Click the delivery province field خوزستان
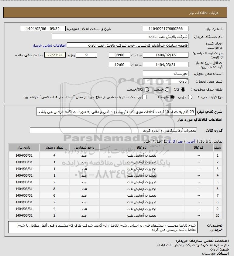The width and height of the screenshot is (234, 256). click(x=166, y=74)
